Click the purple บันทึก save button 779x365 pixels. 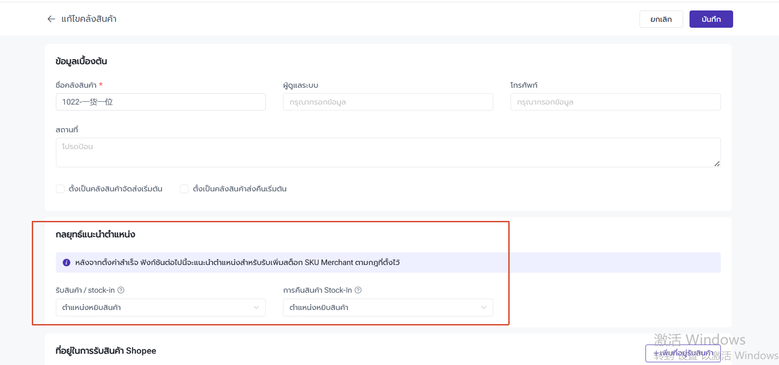711,19
